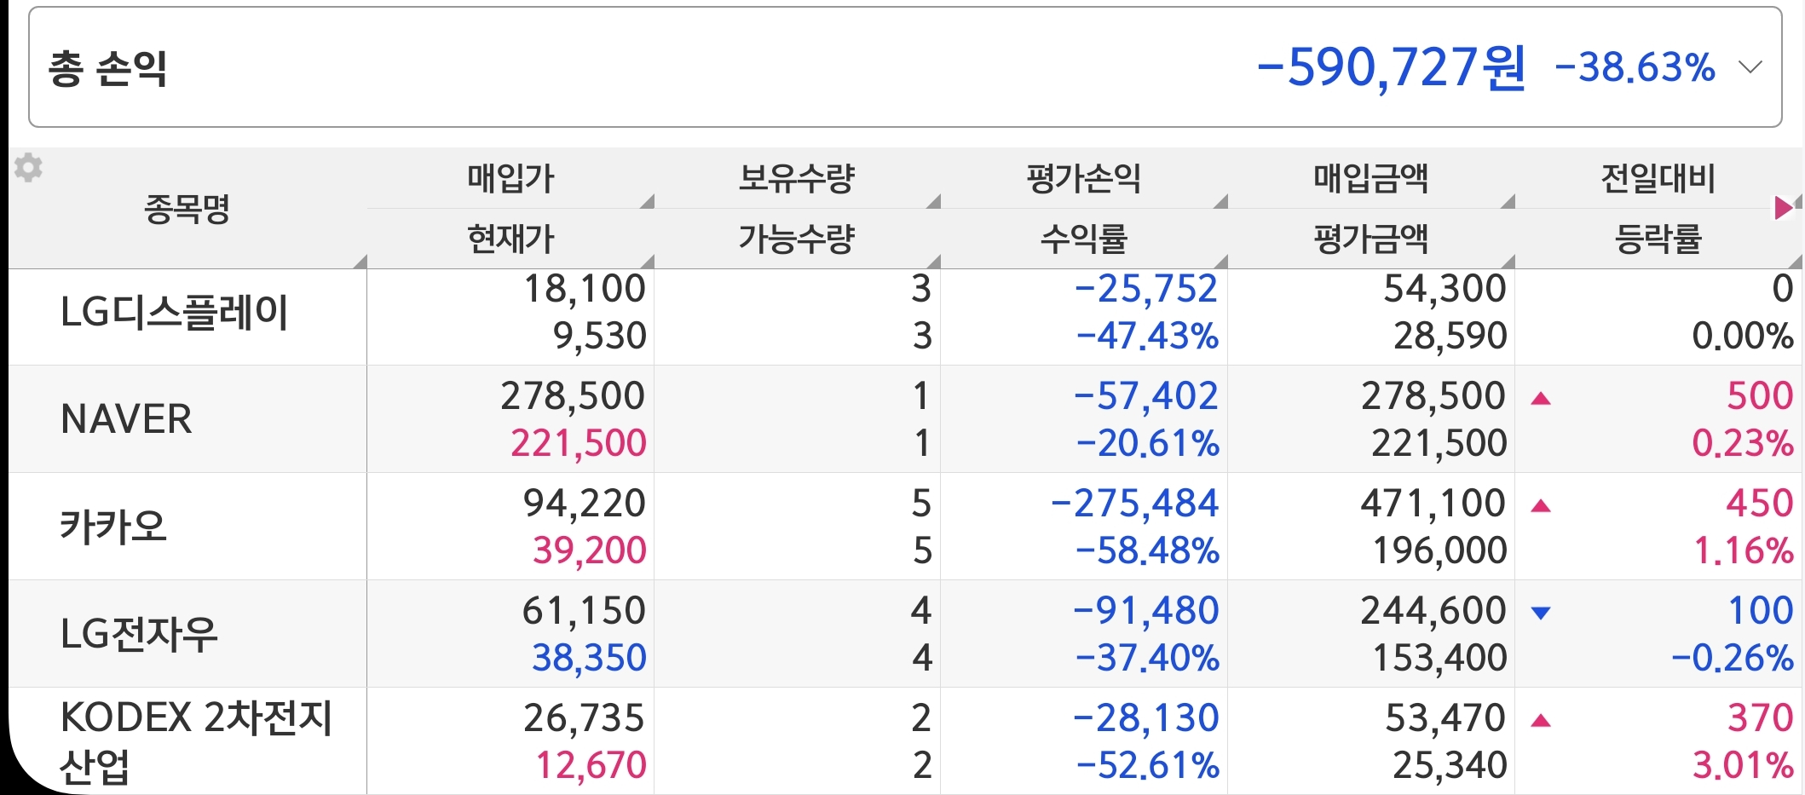This screenshot has height=795, width=1805.
Task: Click 카카오 purchase amount 471,100
Action: [x=1433, y=503]
